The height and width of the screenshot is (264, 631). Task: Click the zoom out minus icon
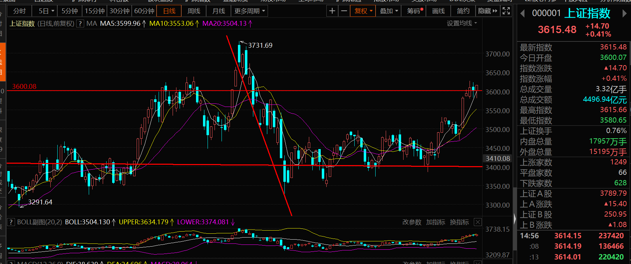344,11
